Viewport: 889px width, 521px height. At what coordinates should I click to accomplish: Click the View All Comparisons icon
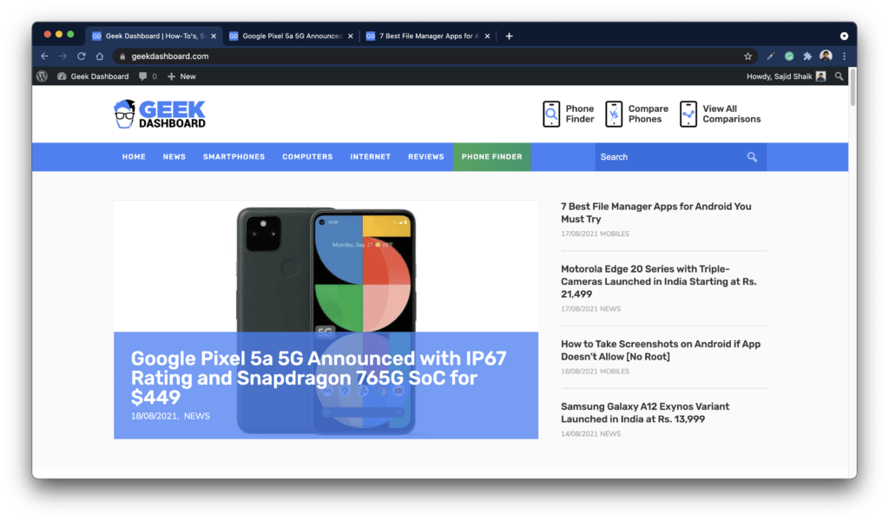click(x=688, y=114)
